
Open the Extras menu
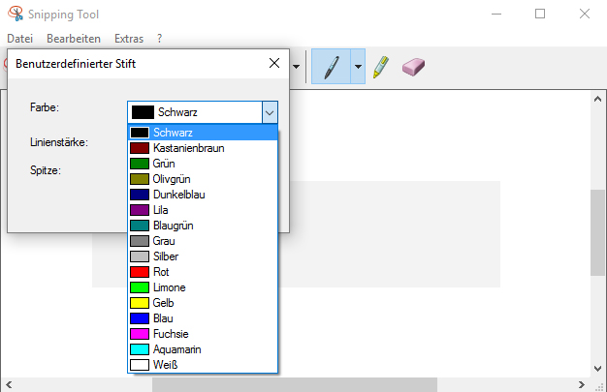pos(129,39)
